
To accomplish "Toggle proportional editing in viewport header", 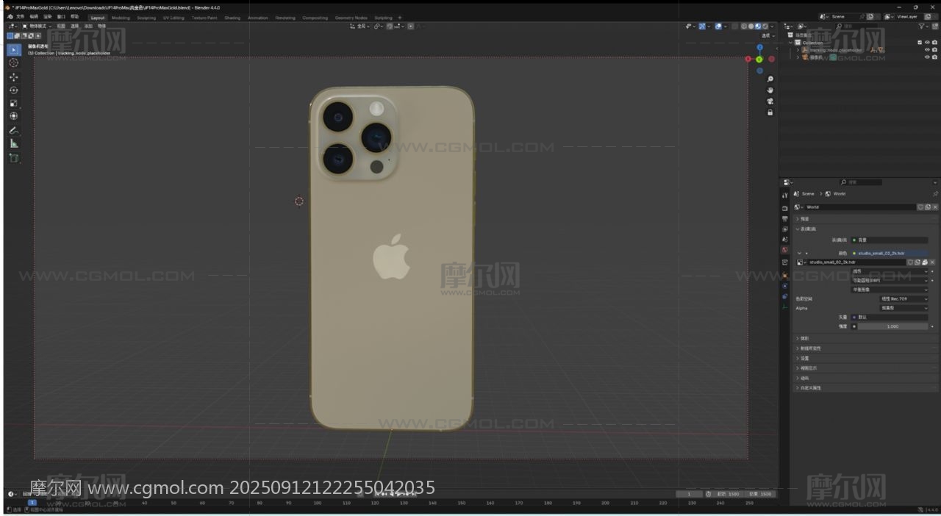I will 412,26.
